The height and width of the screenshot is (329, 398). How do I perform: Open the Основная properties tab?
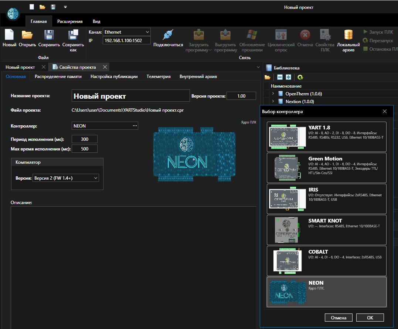pos(16,77)
